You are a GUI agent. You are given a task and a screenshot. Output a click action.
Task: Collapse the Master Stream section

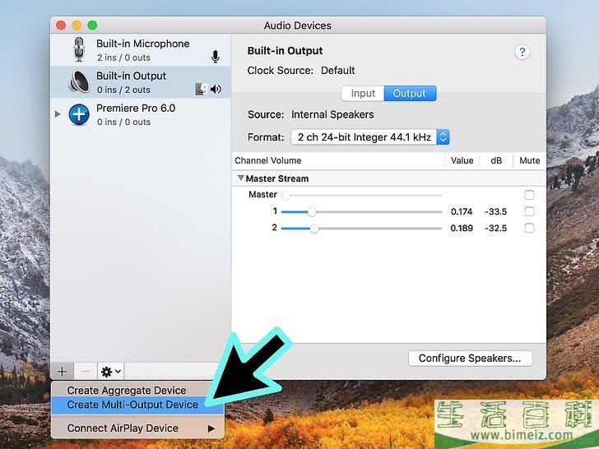241,178
